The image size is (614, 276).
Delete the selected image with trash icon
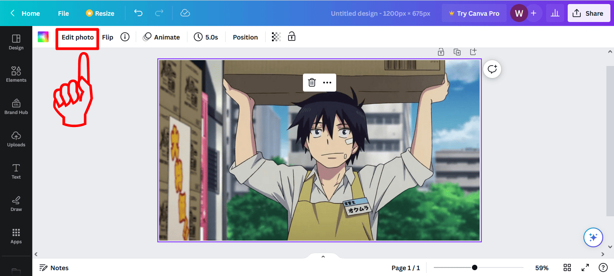coord(312,82)
